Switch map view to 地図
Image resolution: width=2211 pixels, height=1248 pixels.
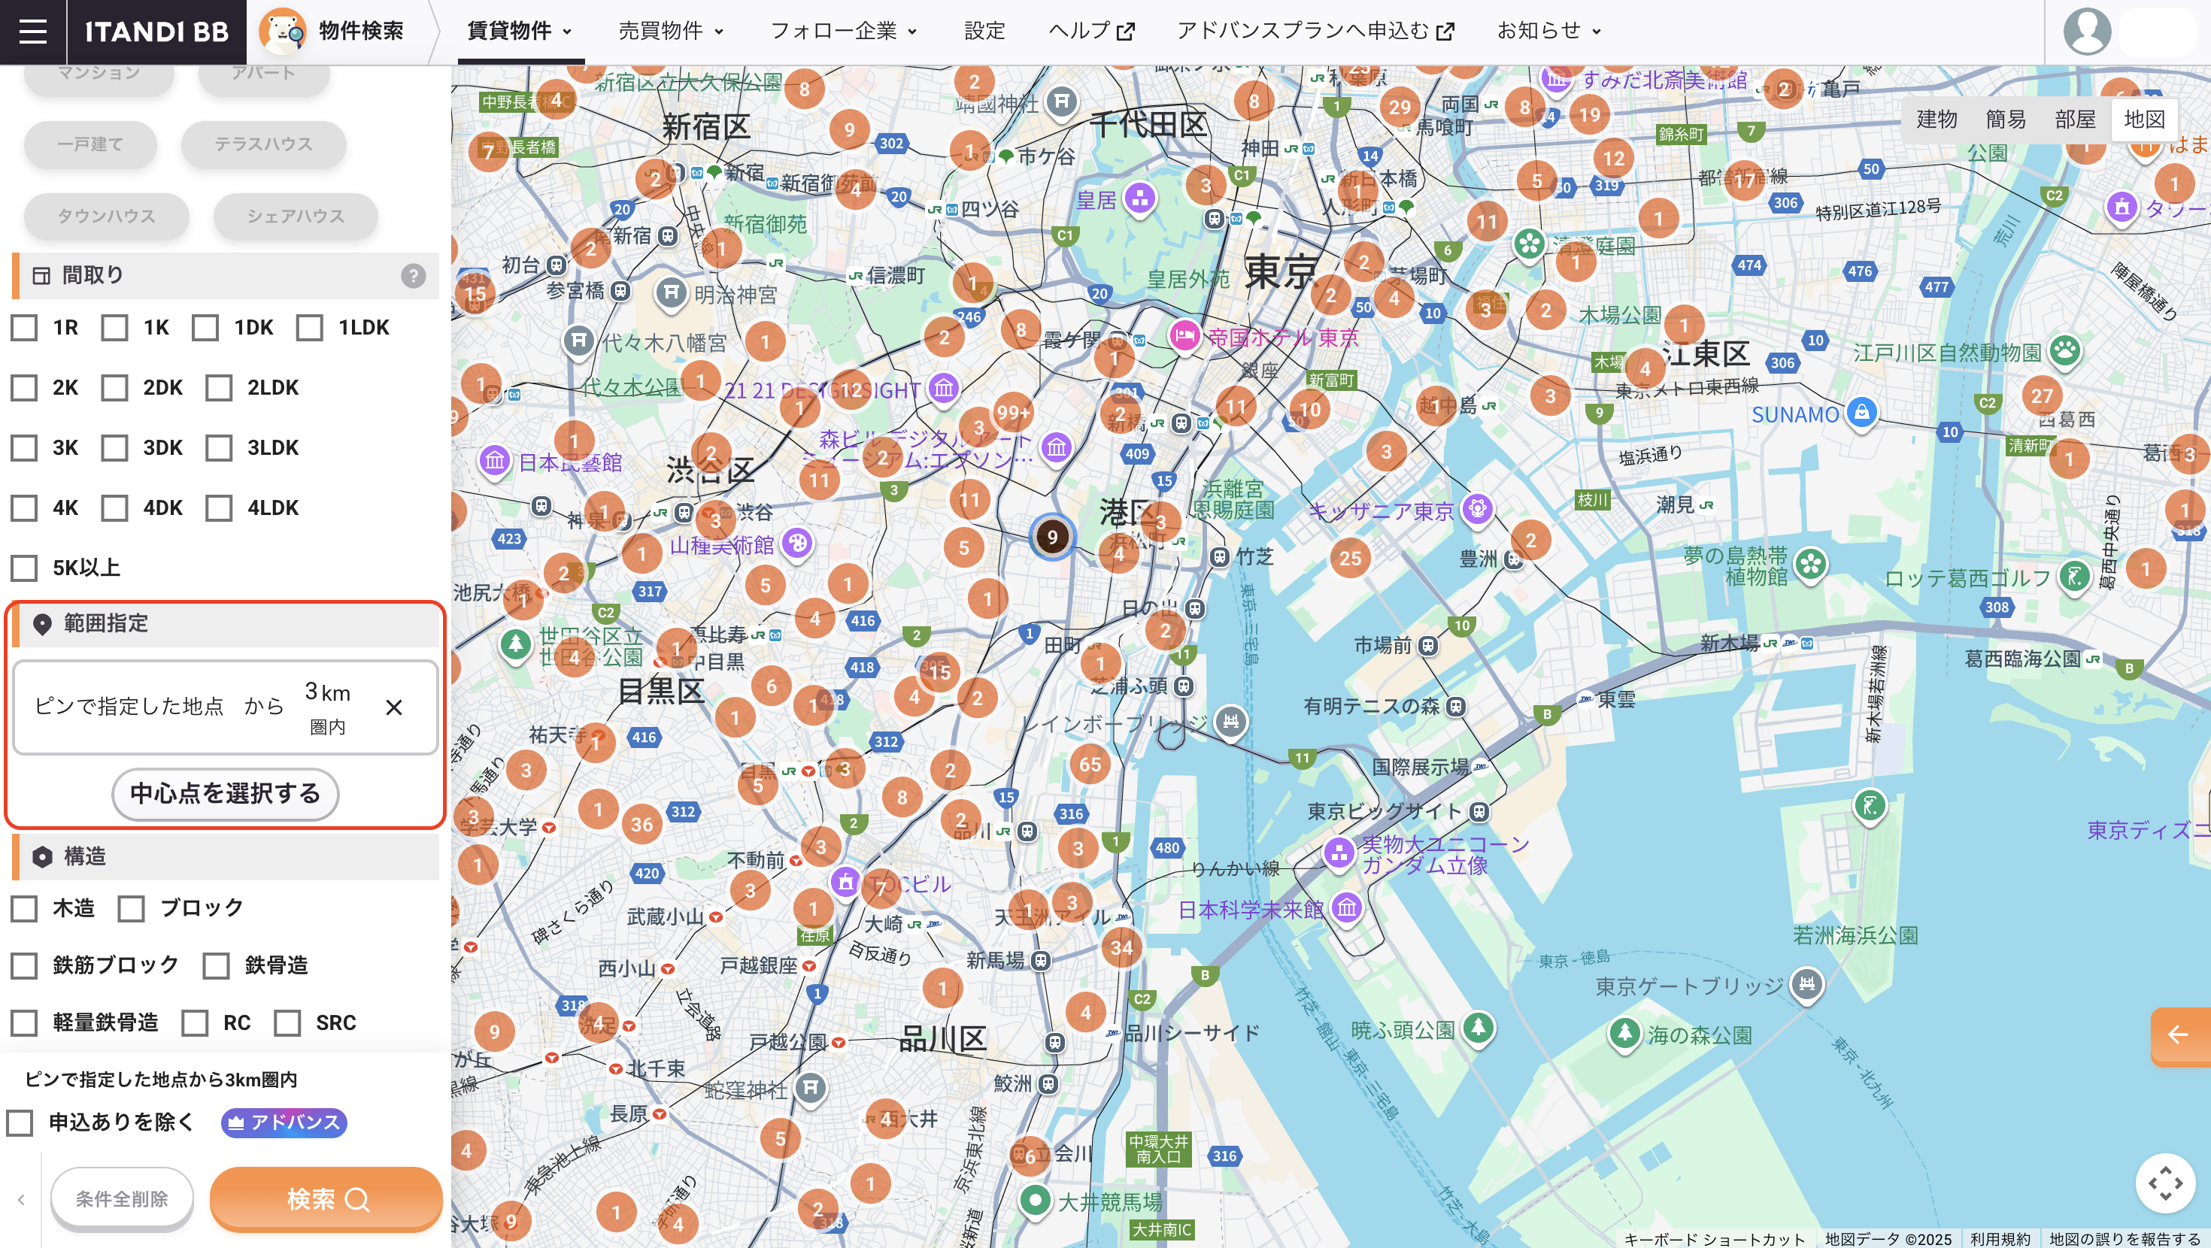pyautogui.click(x=2144, y=120)
